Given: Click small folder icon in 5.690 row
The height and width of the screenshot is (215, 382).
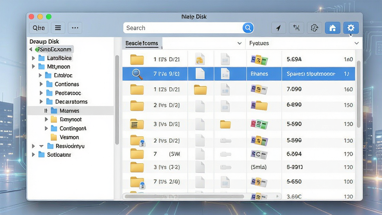Looking at the screenshot, I should (x=225, y=124).
